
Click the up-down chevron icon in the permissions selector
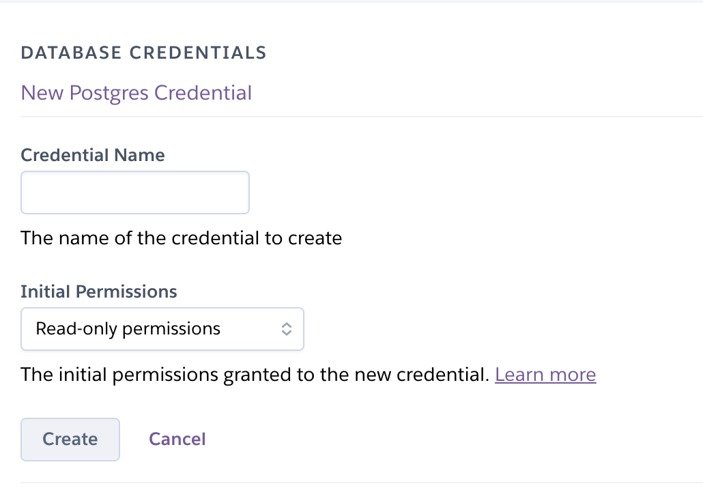click(287, 329)
